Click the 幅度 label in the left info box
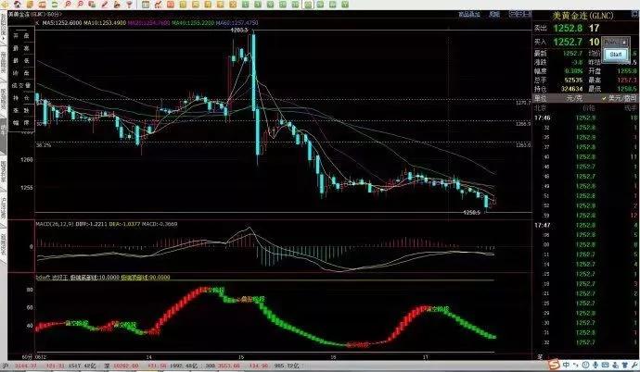This screenshot has width=640, height=372. [20, 123]
